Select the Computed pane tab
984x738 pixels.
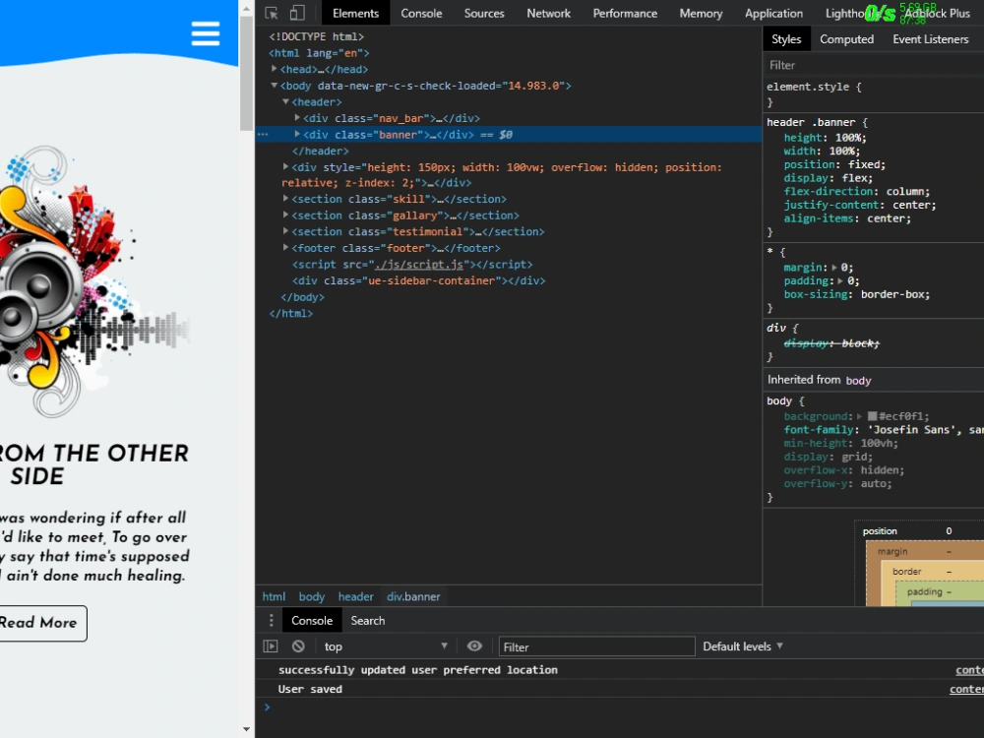[x=846, y=39]
